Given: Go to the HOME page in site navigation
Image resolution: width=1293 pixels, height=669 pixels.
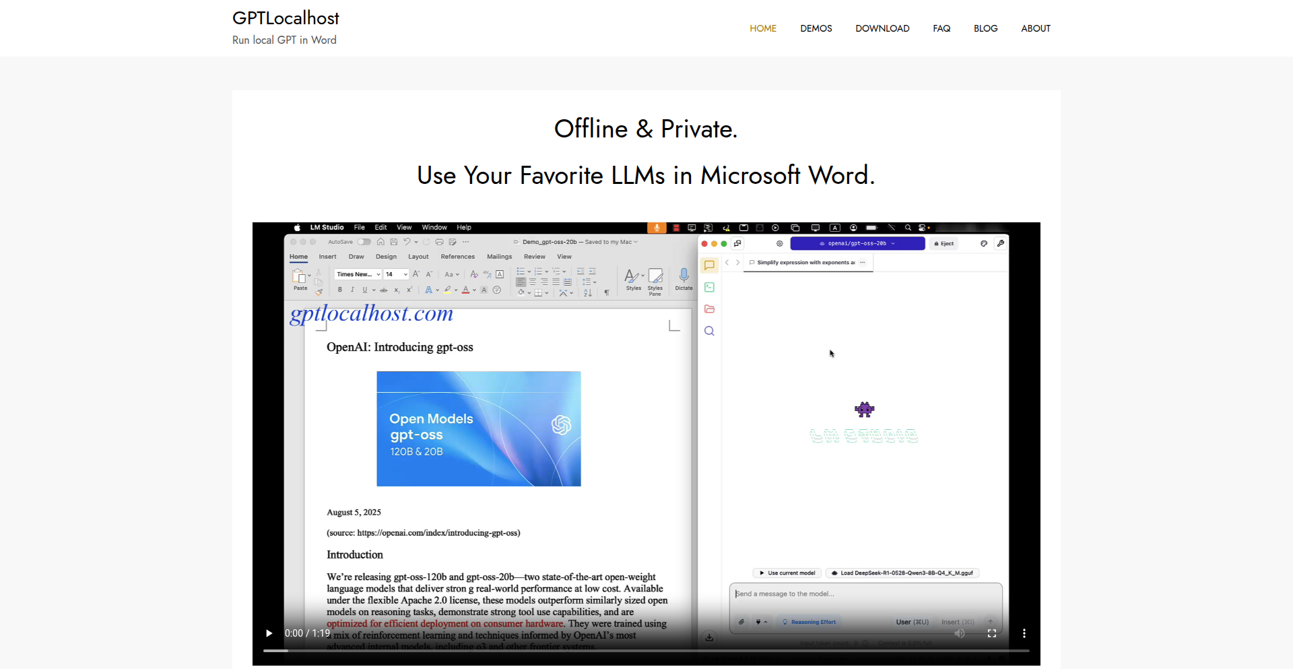Looking at the screenshot, I should (763, 28).
